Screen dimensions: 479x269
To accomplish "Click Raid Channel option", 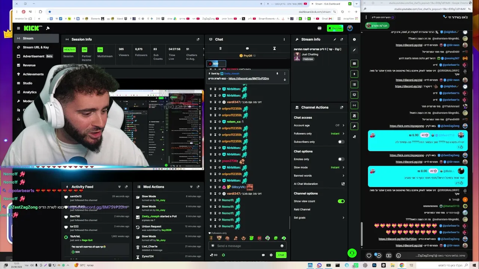I will (x=302, y=210).
